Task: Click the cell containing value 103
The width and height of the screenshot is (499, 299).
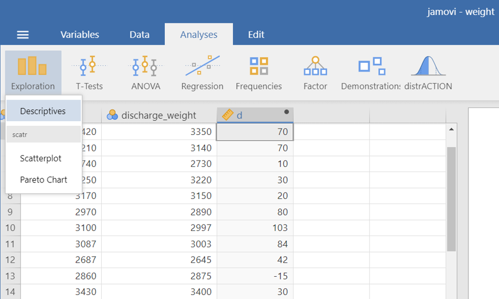Action: point(255,228)
